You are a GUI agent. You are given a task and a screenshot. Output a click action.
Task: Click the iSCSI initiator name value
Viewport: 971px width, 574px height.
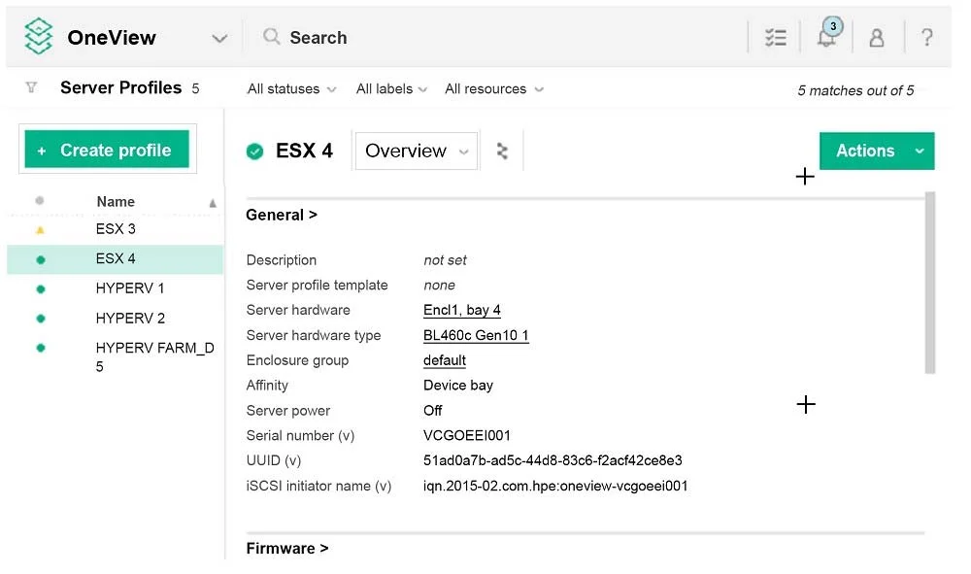point(555,486)
